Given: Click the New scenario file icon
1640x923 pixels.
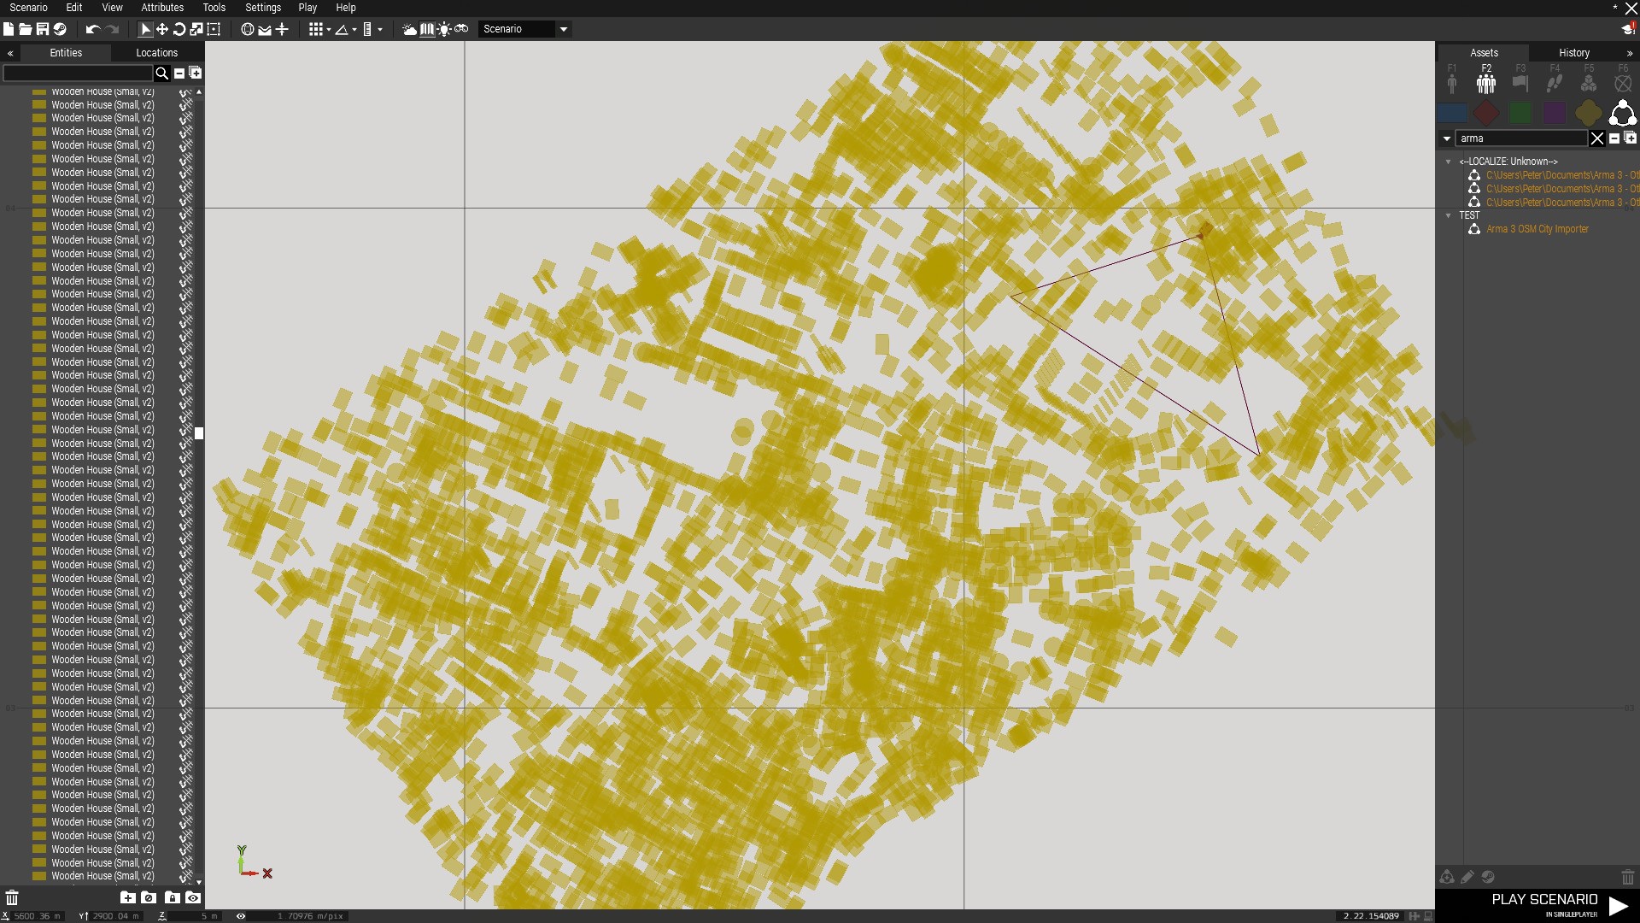Looking at the screenshot, I should (9, 29).
